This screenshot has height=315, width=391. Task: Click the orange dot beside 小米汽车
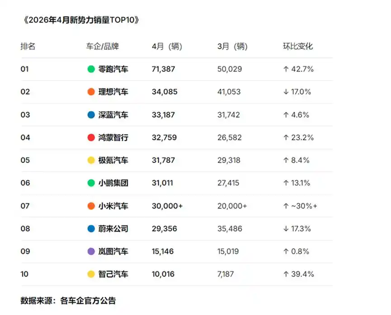(91, 205)
